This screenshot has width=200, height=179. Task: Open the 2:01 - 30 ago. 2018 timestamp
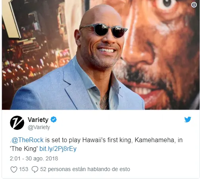(x=34, y=158)
